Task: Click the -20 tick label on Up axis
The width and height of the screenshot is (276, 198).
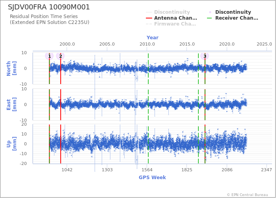Action: 23,163
